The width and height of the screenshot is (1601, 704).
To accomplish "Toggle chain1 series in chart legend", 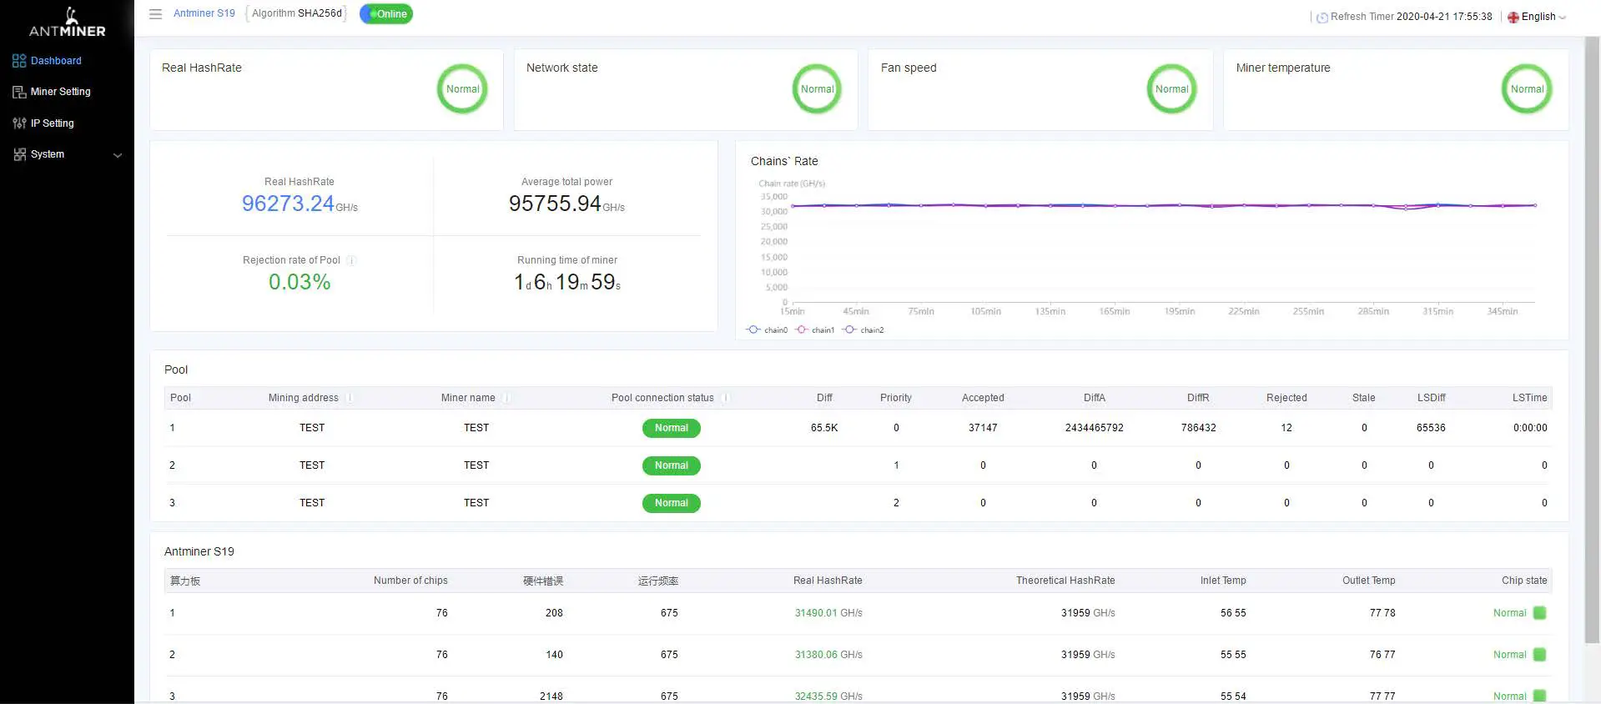I will [x=814, y=330].
